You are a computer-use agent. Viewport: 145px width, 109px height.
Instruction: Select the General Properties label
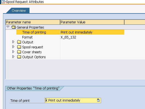pyautogui.click(x=30, y=27)
